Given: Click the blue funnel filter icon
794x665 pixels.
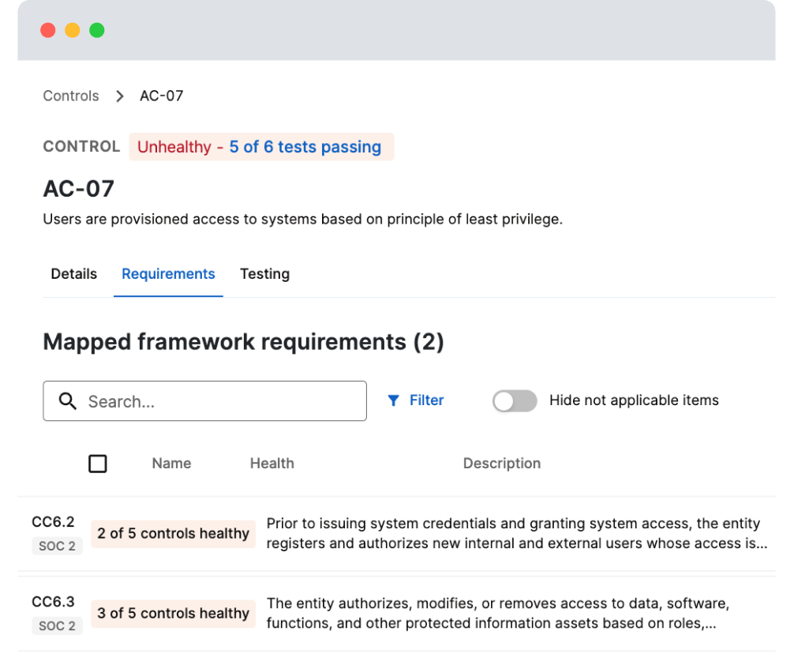Looking at the screenshot, I should pos(393,400).
